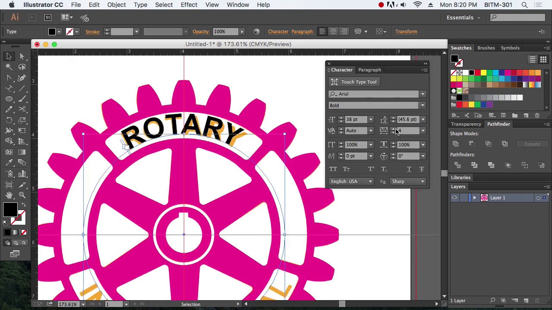
Task: Select the Rotate tool
Action: coord(9,120)
